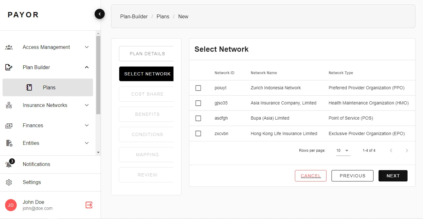Click the Bupa (Asia) Limited name
423x219 pixels.
tap(270, 118)
